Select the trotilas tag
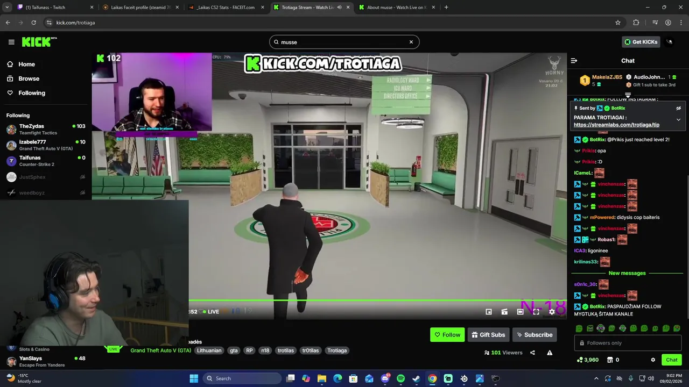This screenshot has width=689, height=387. click(x=286, y=350)
